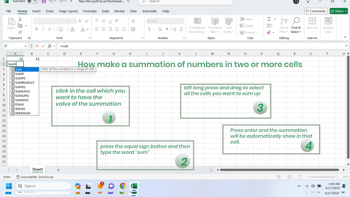The image size is (350, 197).
Task: Open the Conditional Formatting tool
Action: (197, 26)
